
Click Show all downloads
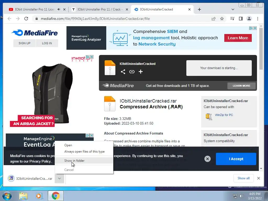(243, 178)
